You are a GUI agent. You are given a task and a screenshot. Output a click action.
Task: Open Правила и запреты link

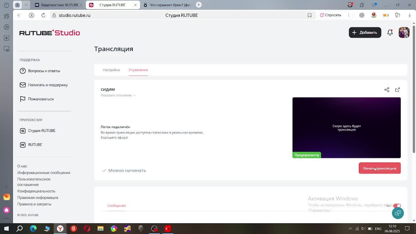[x=34, y=204]
